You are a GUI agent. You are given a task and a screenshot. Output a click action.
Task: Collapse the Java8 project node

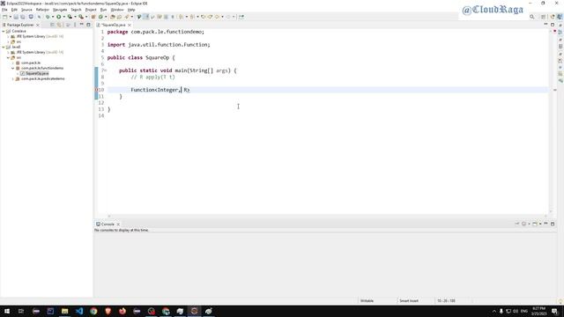[4, 47]
